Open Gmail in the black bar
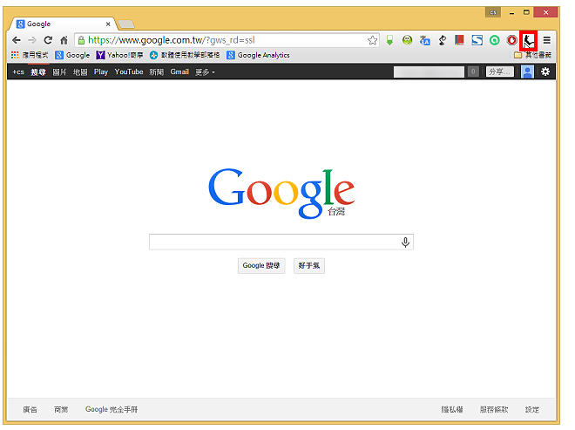This screenshot has height=430, width=575. click(179, 72)
